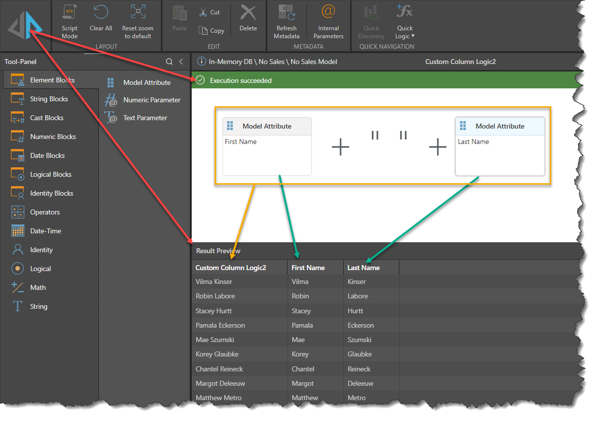Collapse the Tool-Panel with the chevron
Screen dimensions: 596x421
click(x=181, y=62)
